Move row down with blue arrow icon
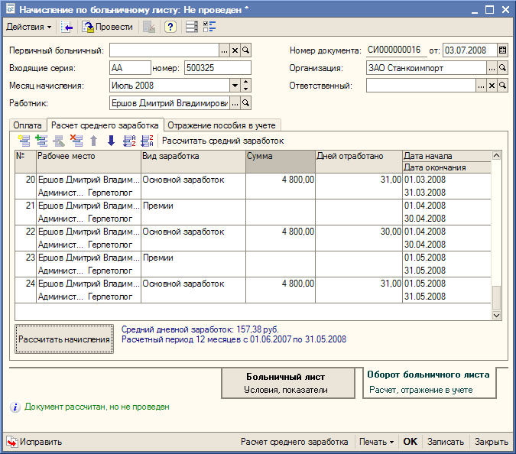The image size is (516, 454). click(x=111, y=141)
